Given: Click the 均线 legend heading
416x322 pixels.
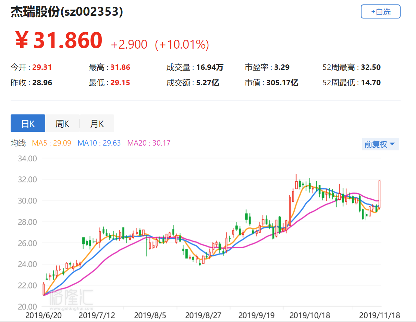Looking at the screenshot, I should click(18, 143).
